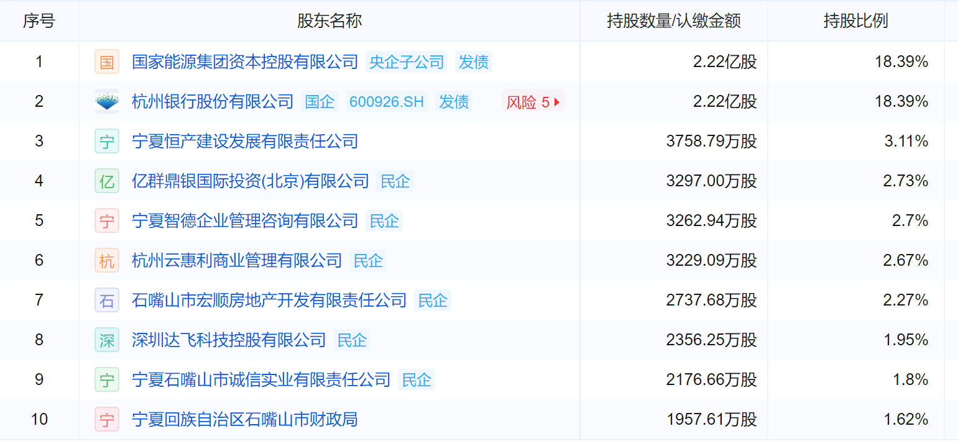Open 杭州银行股份有限公司 company link
This screenshot has width=958, height=444.
click(x=213, y=101)
